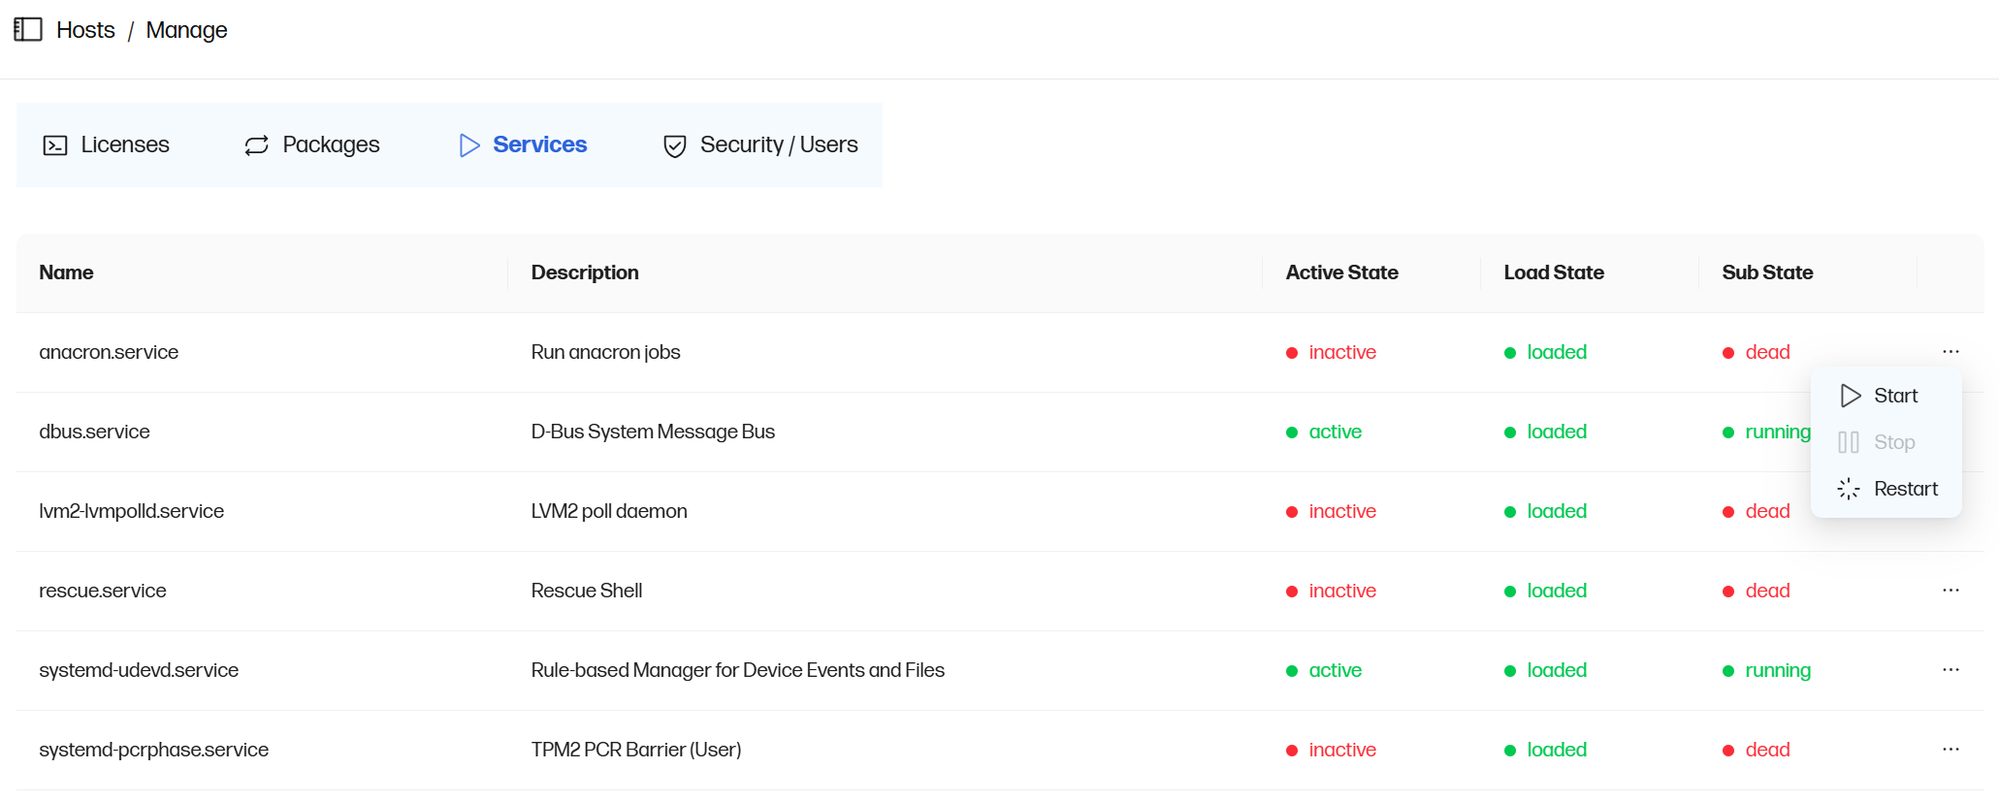Open actions menu for anacron.service
The width and height of the screenshot is (1999, 801).
tap(1951, 351)
